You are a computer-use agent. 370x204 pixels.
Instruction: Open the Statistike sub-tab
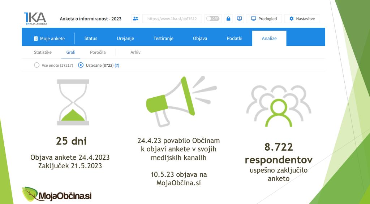pos(43,52)
